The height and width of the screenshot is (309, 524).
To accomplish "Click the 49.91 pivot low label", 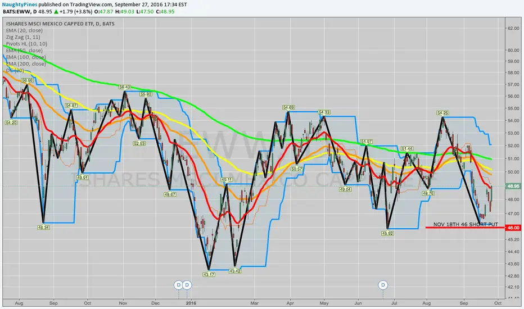I will click(x=82, y=178).
